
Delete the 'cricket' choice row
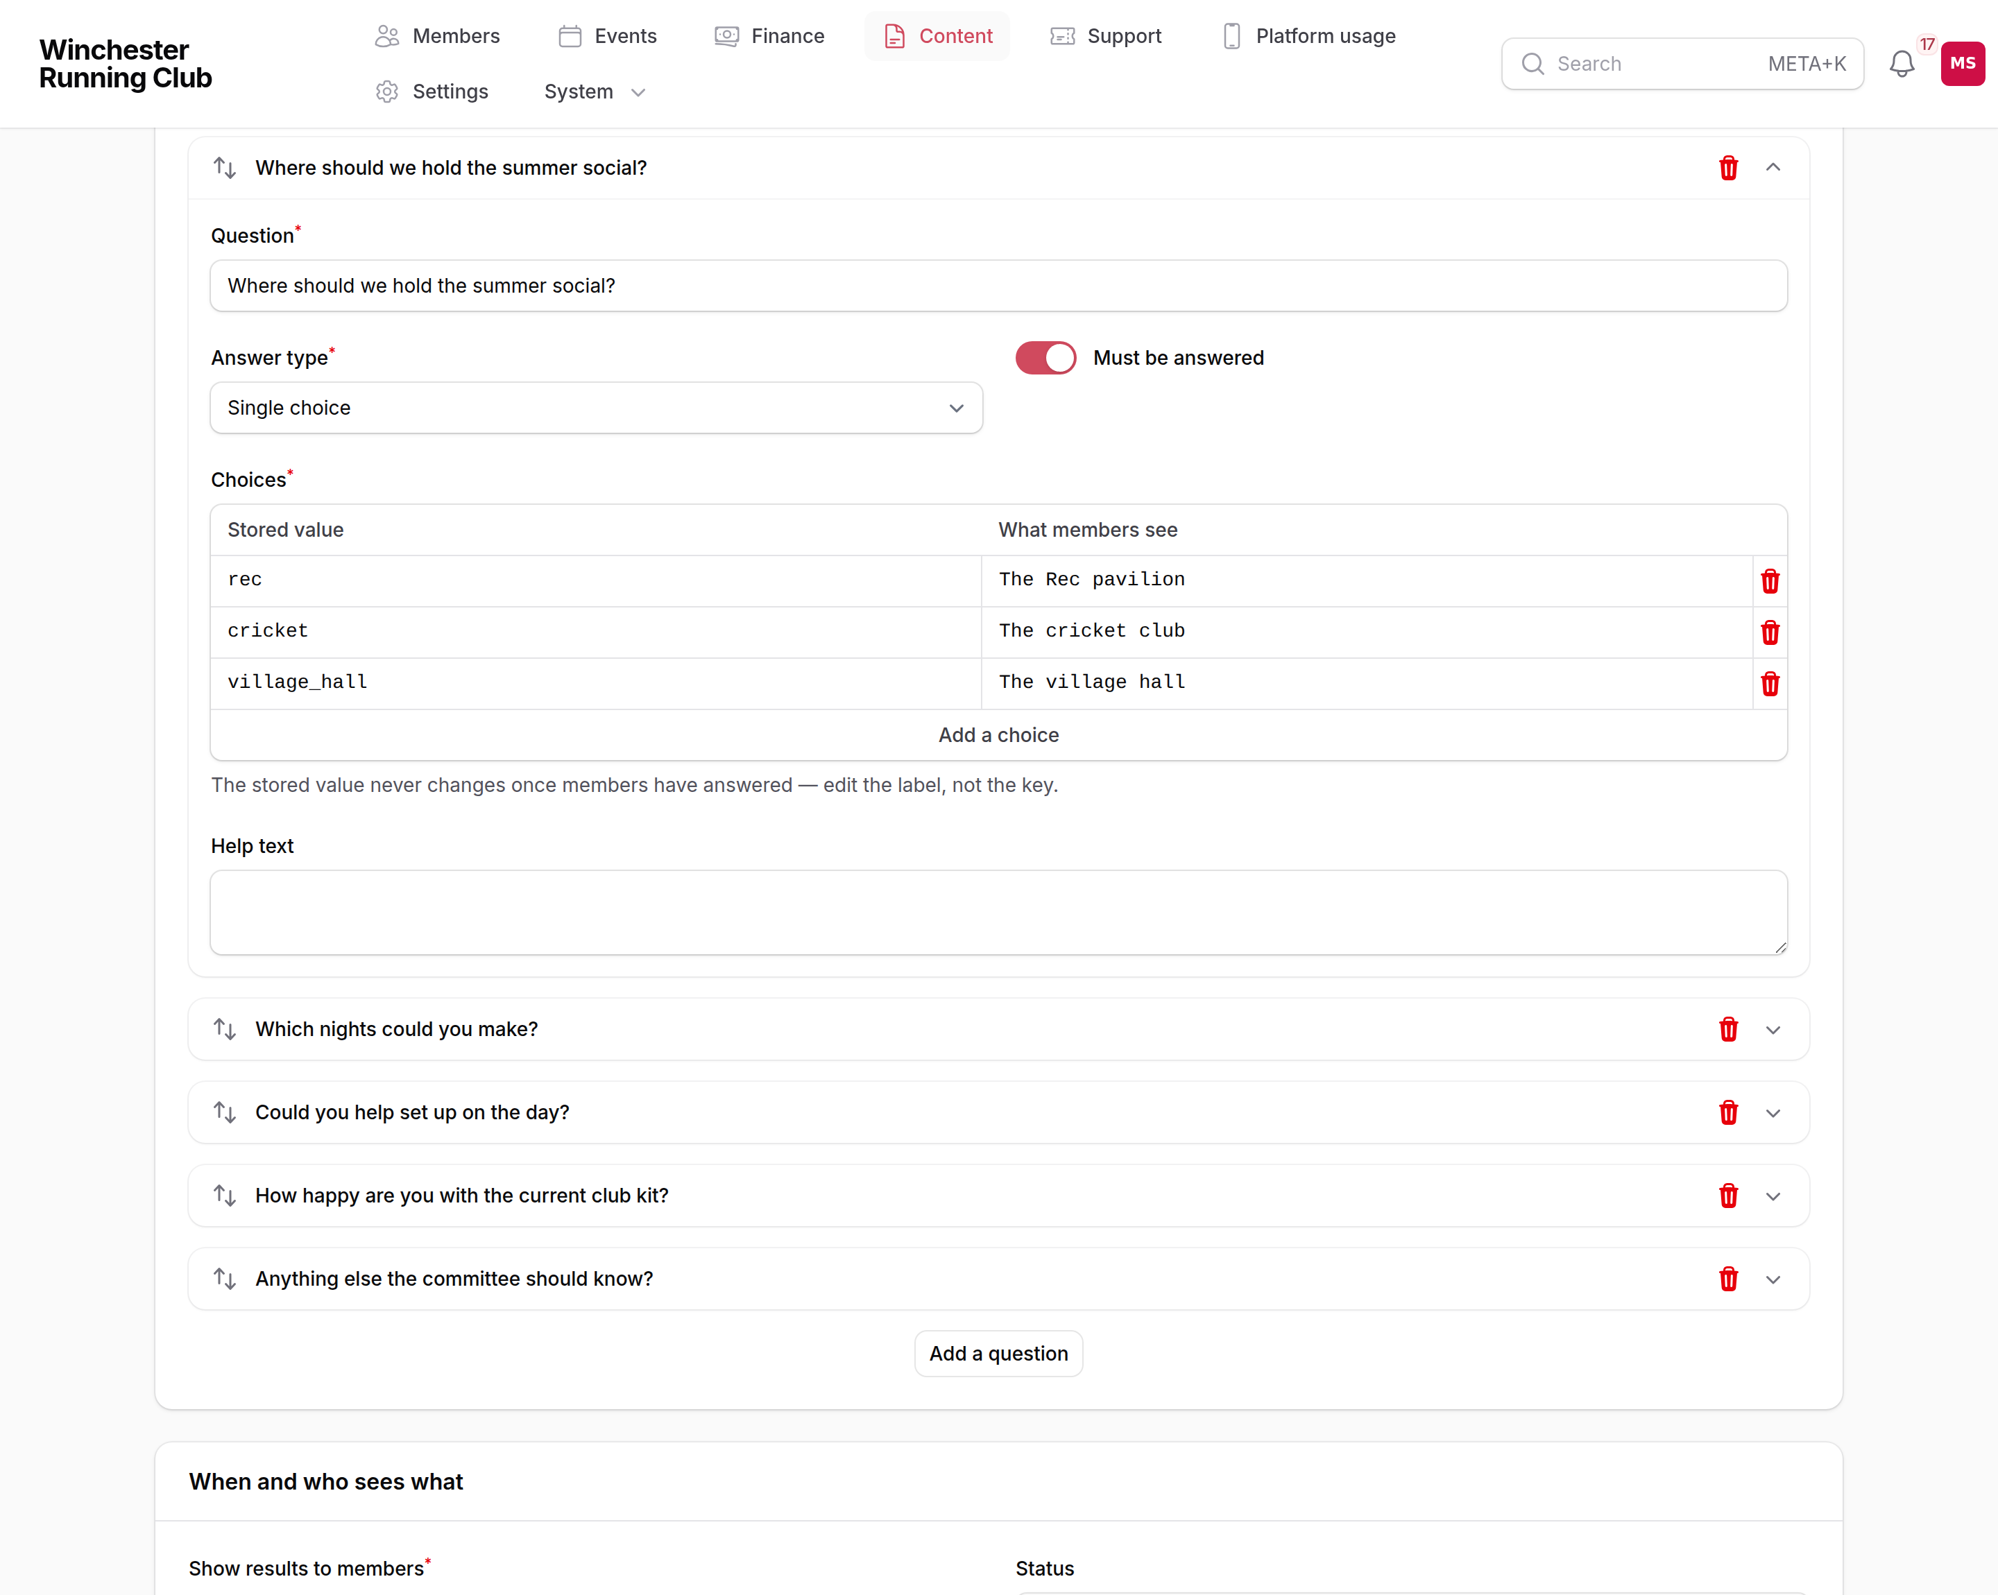1770,632
